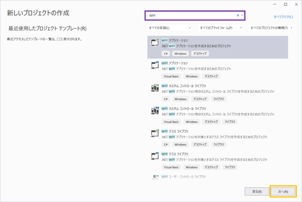Click the C# WPF カスタム コントロール ライブラリ icon

click(155, 88)
